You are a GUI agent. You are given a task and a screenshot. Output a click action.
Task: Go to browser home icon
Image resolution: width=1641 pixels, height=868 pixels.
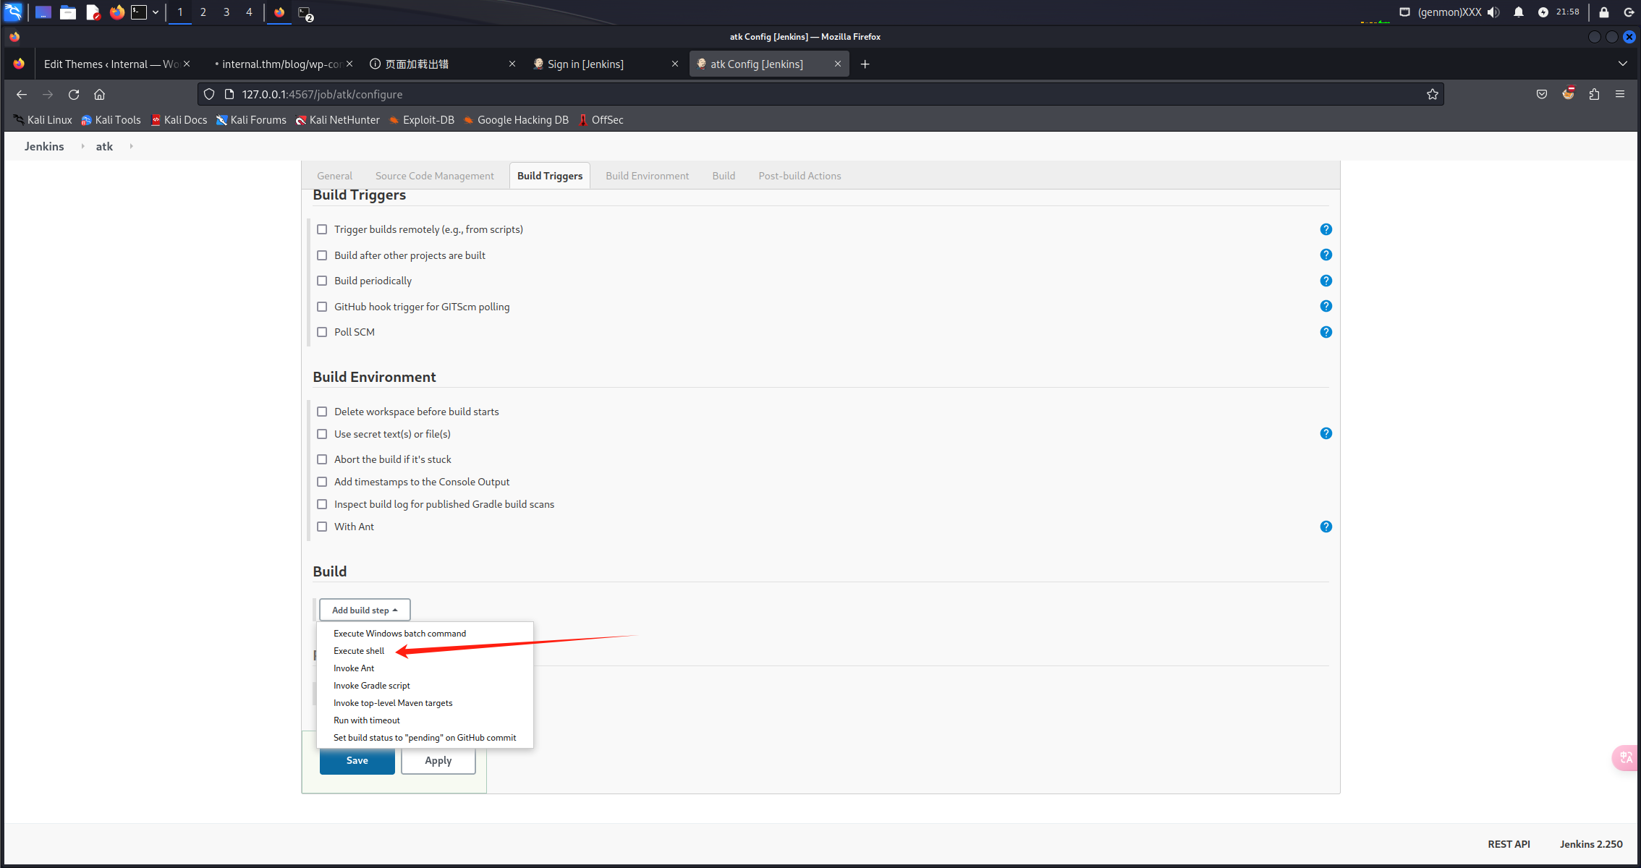pyautogui.click(x=100, y=94)
